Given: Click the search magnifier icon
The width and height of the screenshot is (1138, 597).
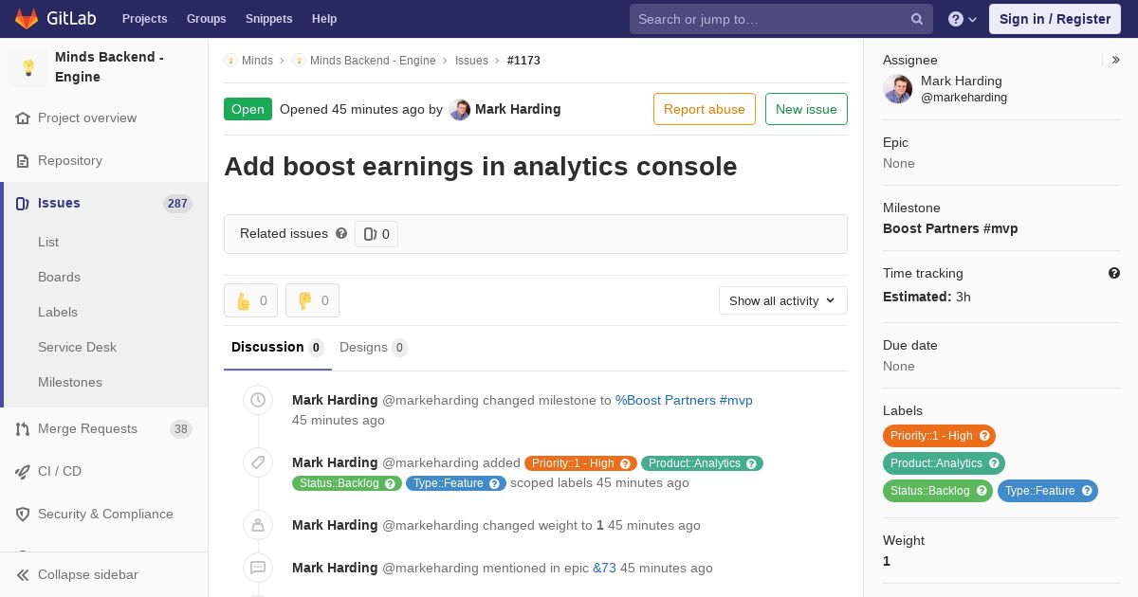Looking at the screenshot, I should [x=917, y=19].
